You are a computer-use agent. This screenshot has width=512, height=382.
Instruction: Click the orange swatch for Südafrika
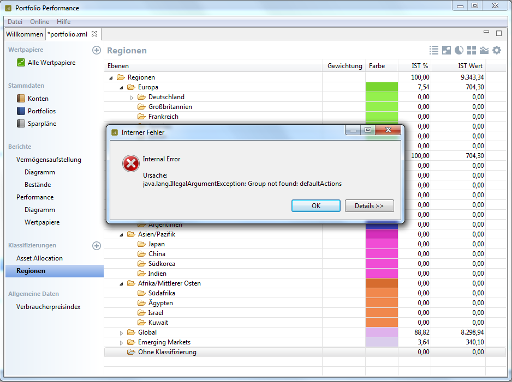pos(382,293)
